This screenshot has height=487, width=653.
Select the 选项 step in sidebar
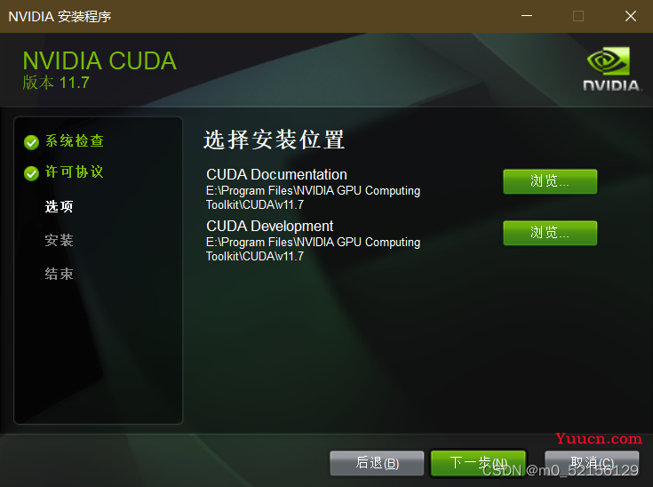(x=60, y=206)
